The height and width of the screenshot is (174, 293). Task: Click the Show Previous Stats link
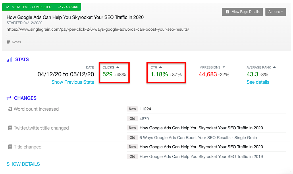(x=73, y=82)
